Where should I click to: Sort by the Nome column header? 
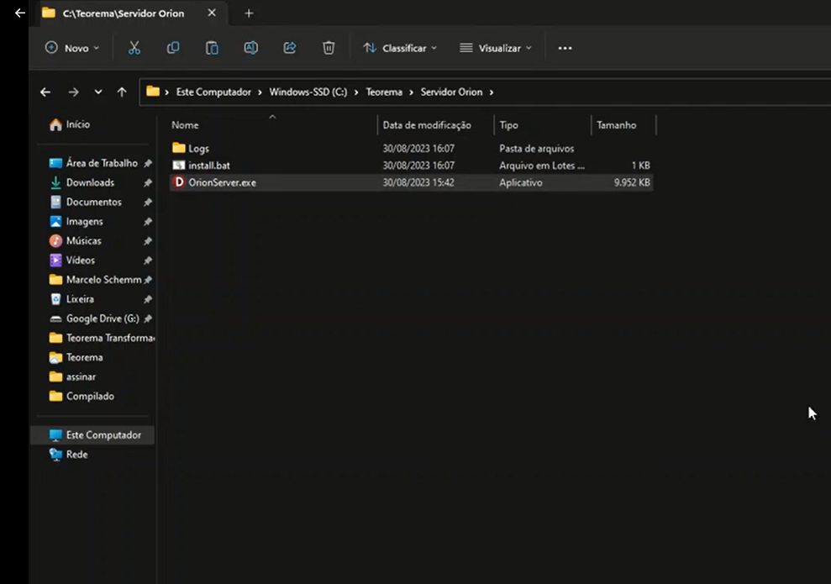[x=271, y=125]
